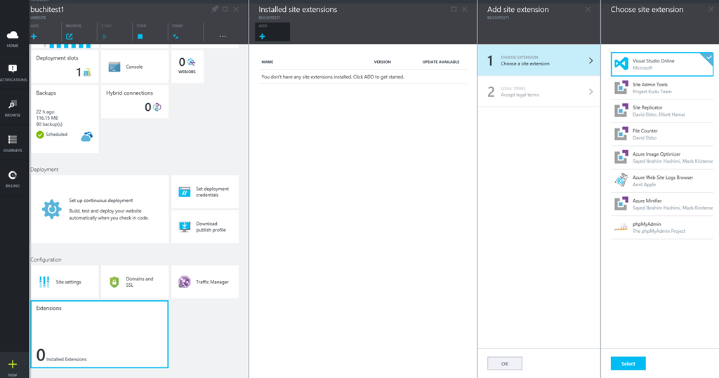
Task: Click the Select button
Action: point(628,363)
